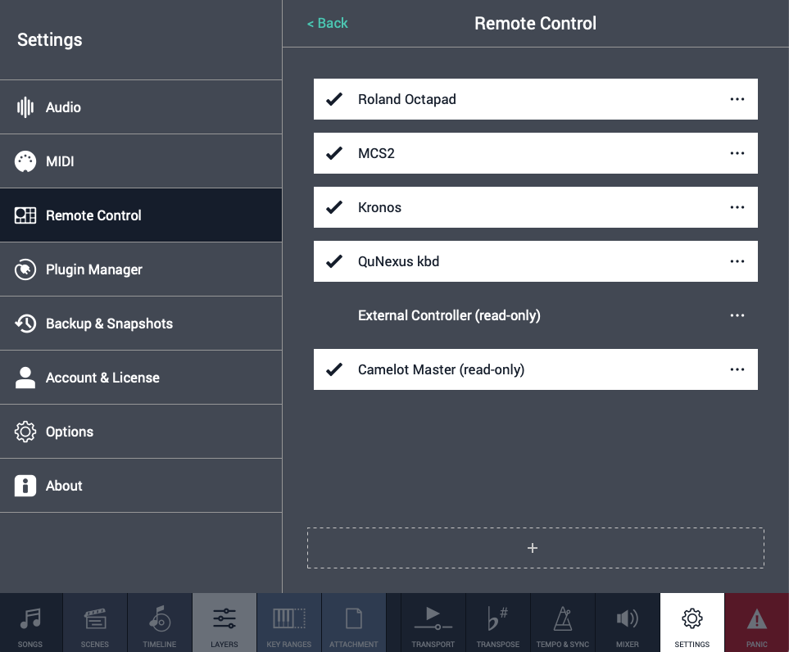The width and height of the screenshot is (789, 652).
Task: Open the Plugin Manager section
Action: (x=141, y=269)
